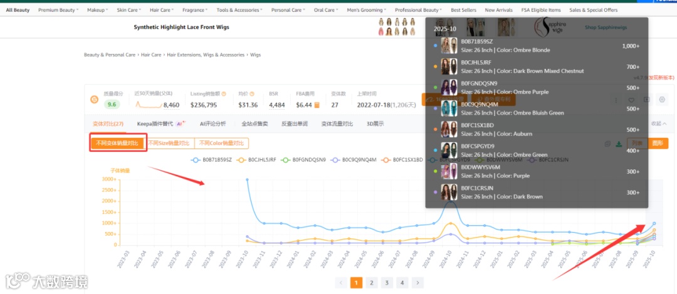Expand the Men's Grooming menu

point(367,10)
